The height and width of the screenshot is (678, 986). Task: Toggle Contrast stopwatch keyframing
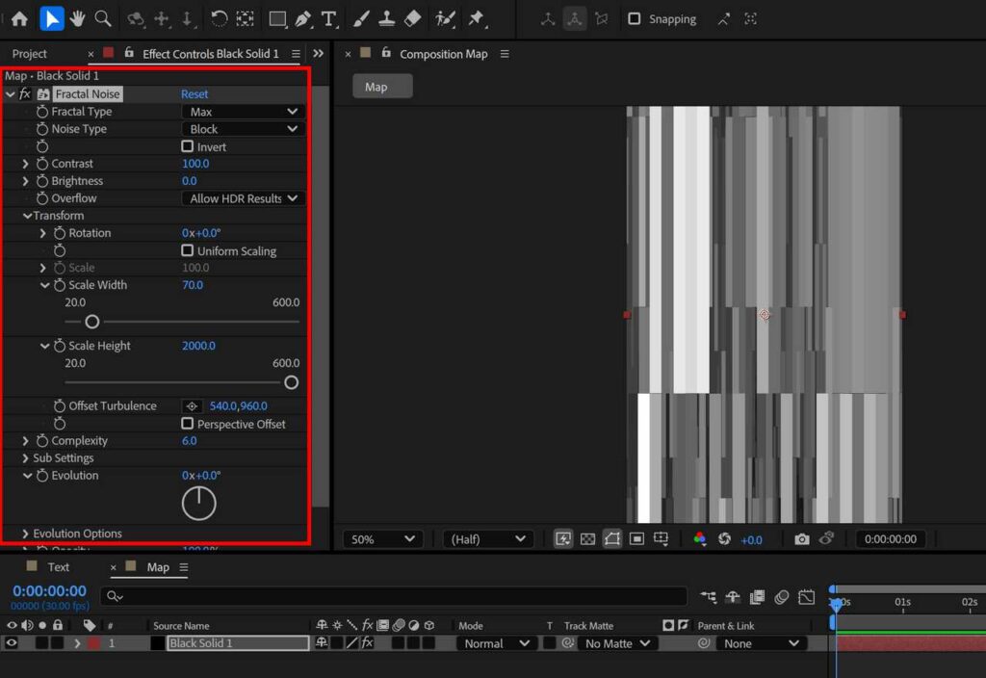42,164
